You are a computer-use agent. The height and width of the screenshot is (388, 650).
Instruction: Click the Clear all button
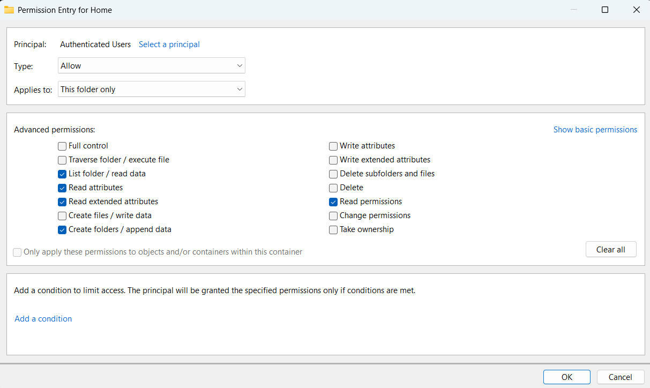611,250
